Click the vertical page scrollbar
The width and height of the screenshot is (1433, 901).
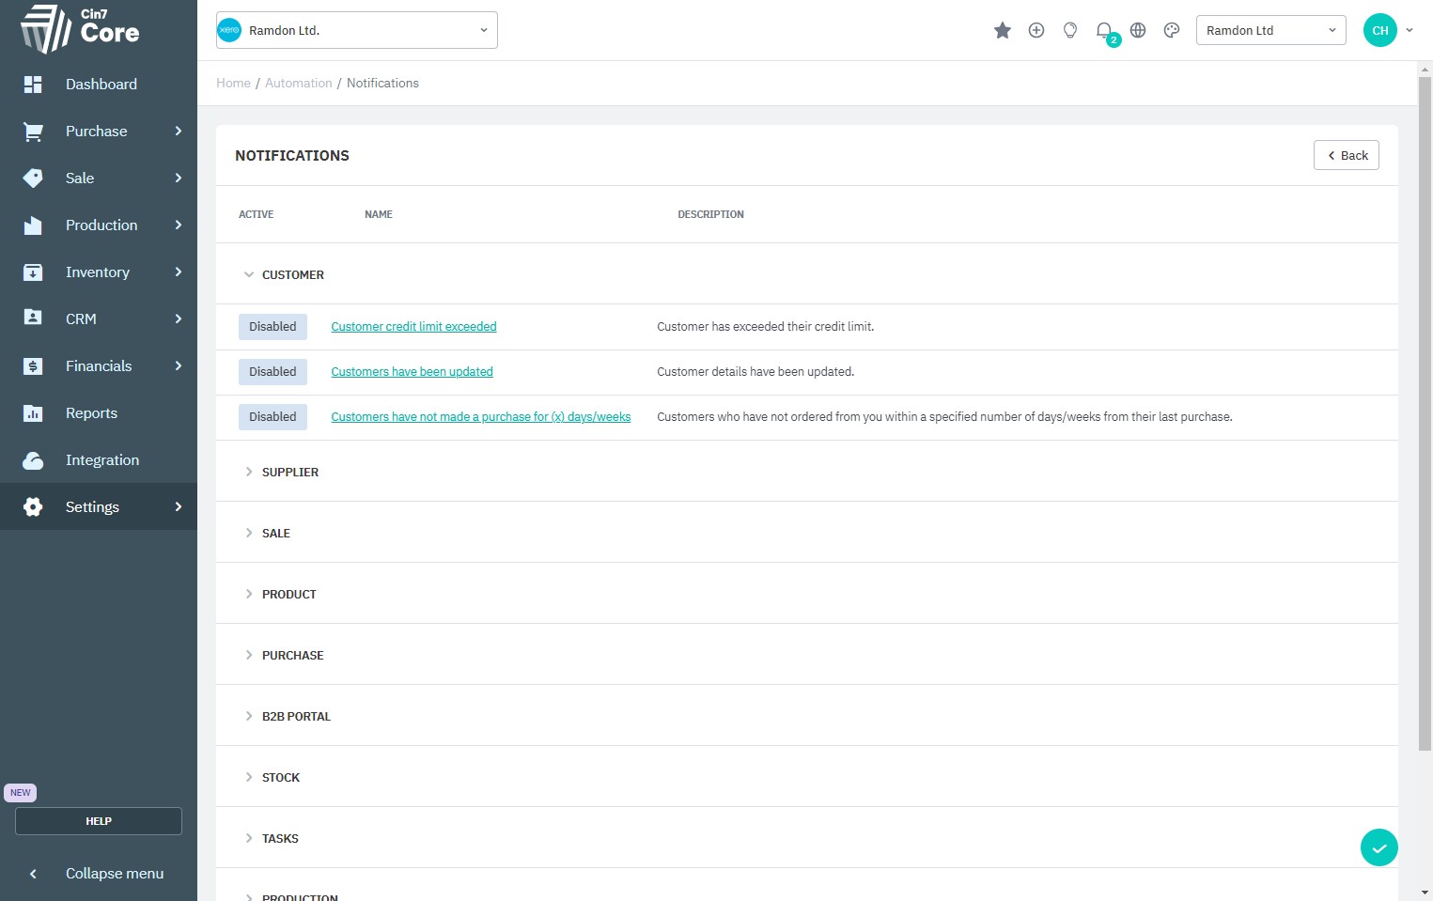coord(1424,413)
